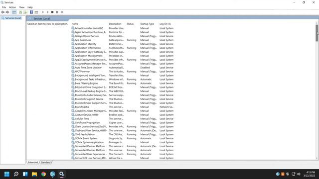Click the scrollbar up arrow of services list
319x179 pixels.
[x=317, y=23]
